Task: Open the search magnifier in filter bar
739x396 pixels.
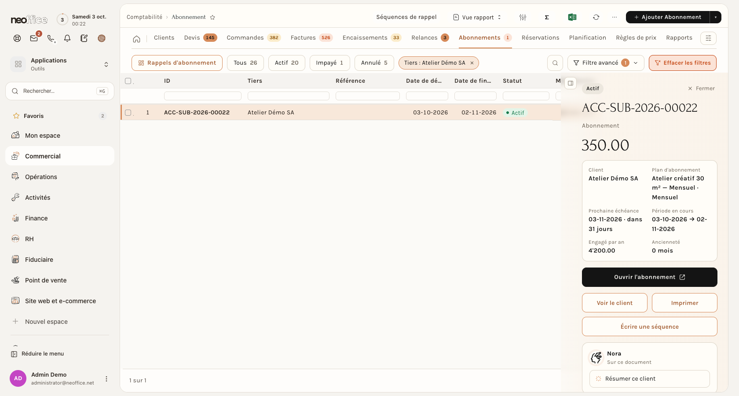Action: click(x=555, y=63)
